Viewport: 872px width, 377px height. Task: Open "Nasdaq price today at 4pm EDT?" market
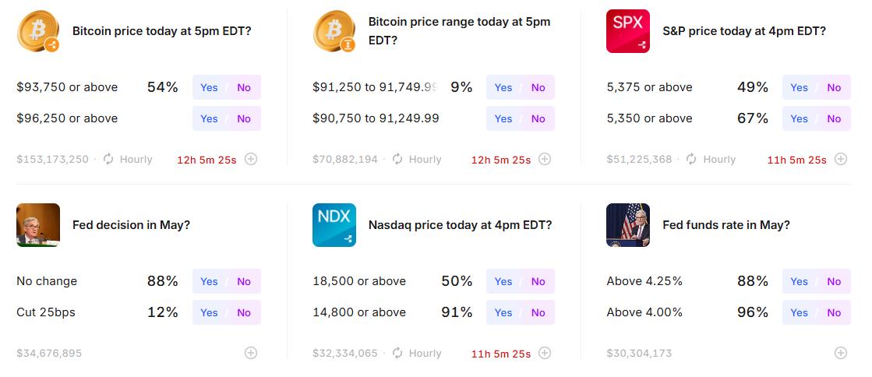[x=460, y=225]
